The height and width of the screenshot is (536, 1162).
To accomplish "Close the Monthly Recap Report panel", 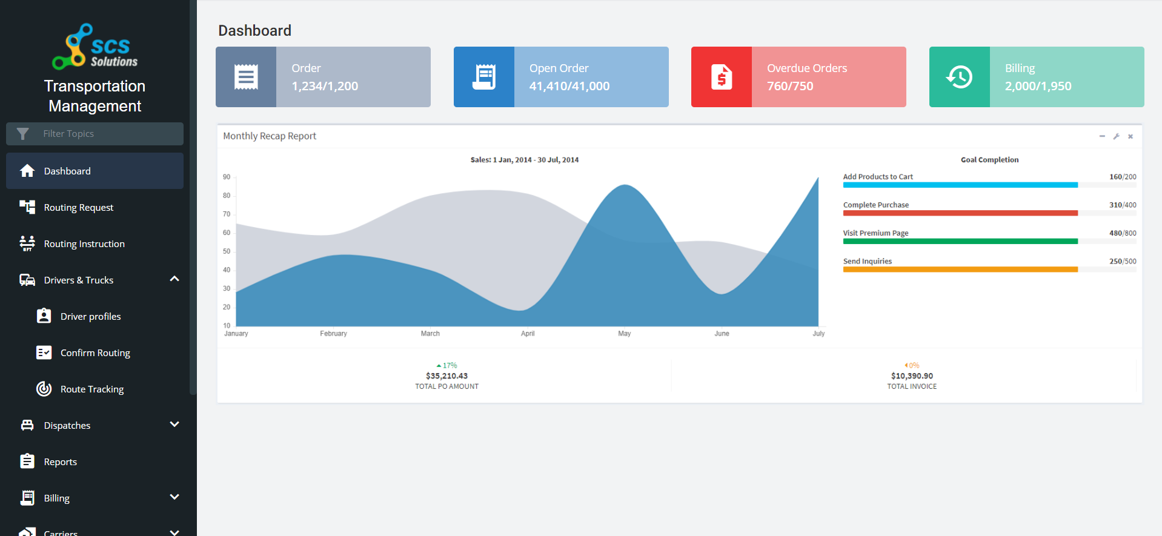I will click(1130, 136).
